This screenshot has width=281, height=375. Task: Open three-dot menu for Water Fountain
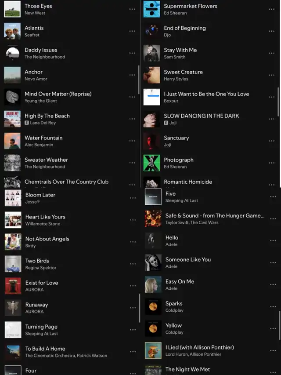[132, 141]
